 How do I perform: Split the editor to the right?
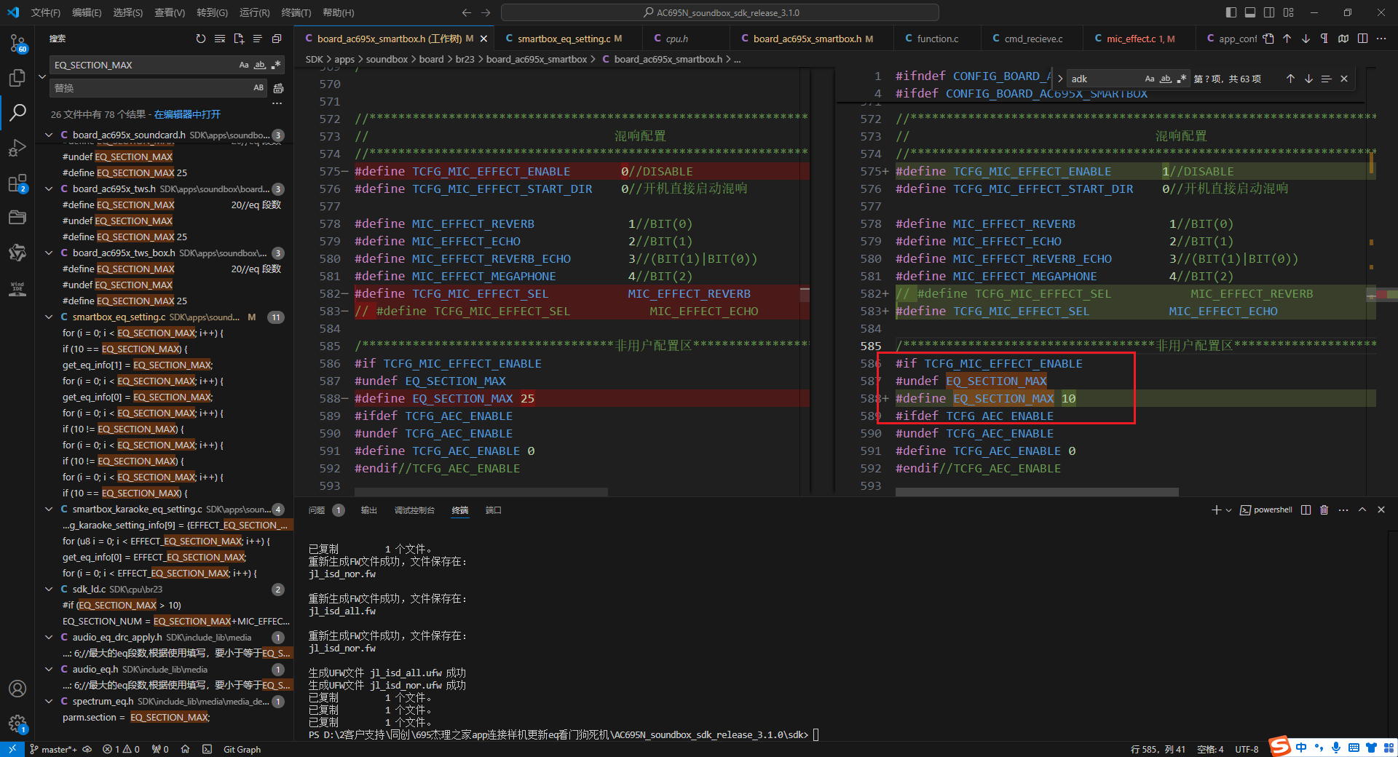click(x=1362, y=39)
